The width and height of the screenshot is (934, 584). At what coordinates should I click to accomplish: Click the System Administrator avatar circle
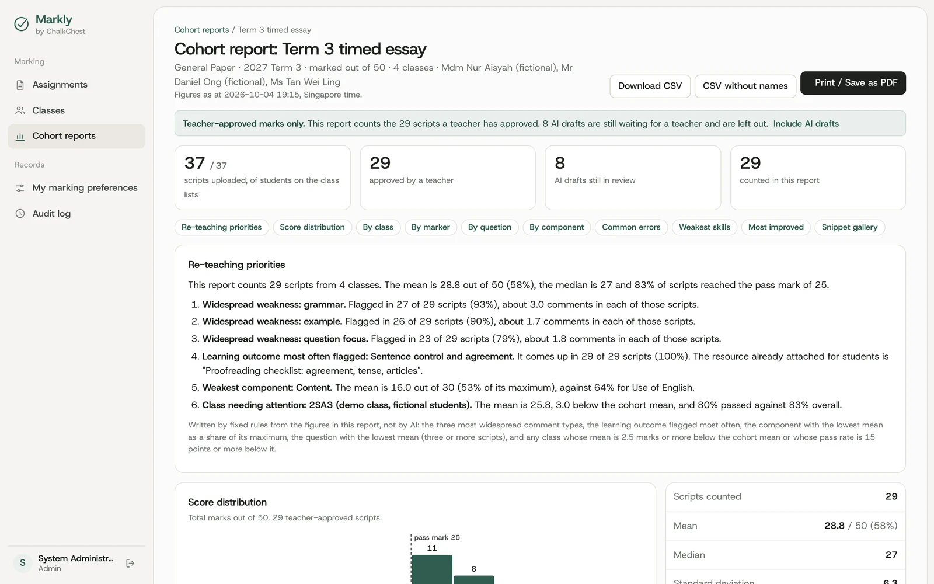coord(23,563)
